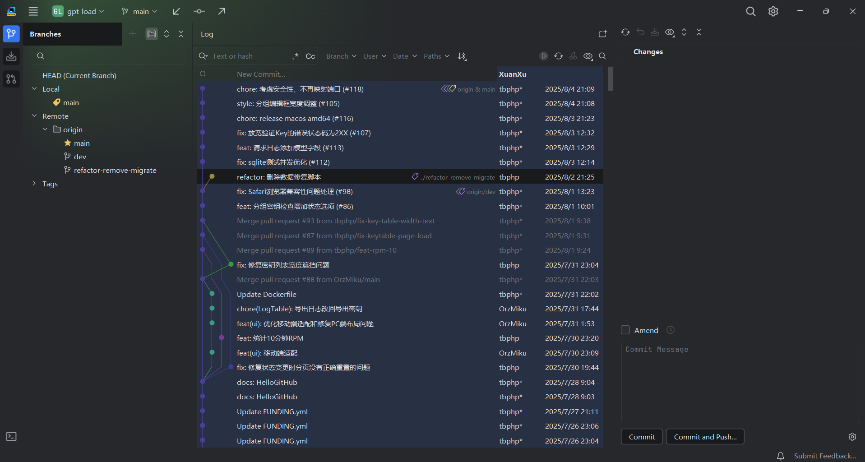
Task: Click the sort commits icon in the log toolbar
Action: point(462,56)
